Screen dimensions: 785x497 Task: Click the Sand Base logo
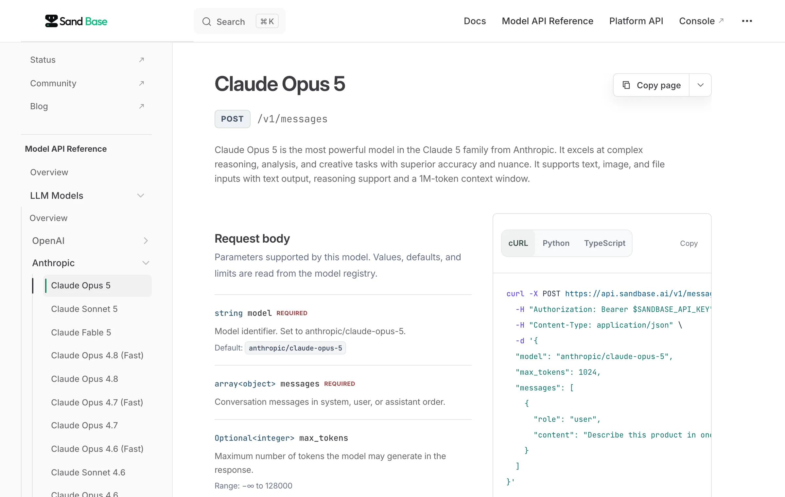point(76,21)
